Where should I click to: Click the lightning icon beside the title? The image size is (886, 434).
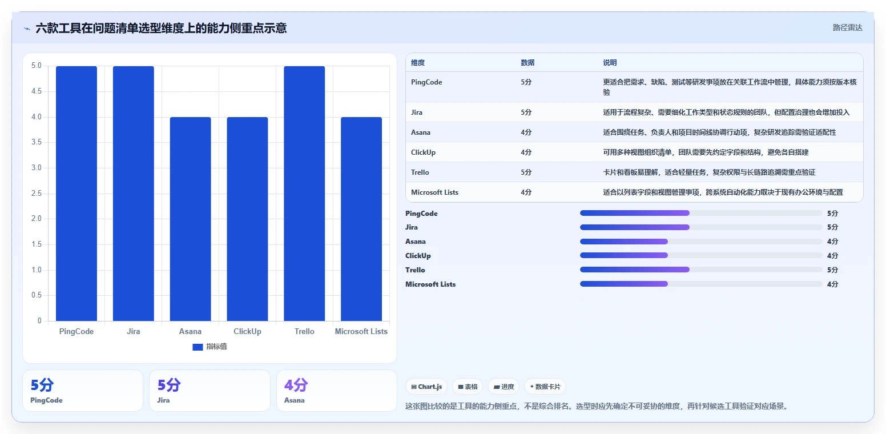(x=27, y=28)
